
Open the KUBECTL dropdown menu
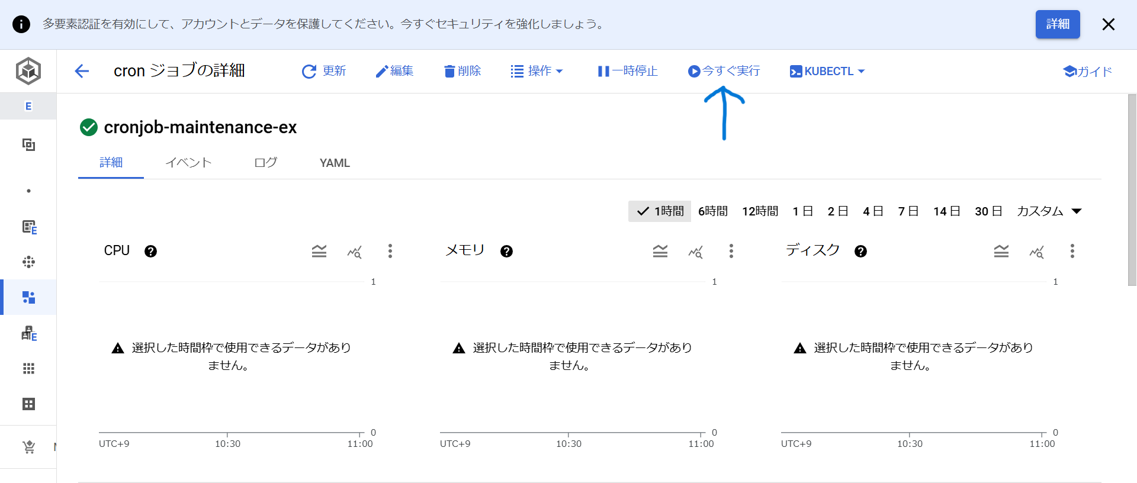click(827, 71)
